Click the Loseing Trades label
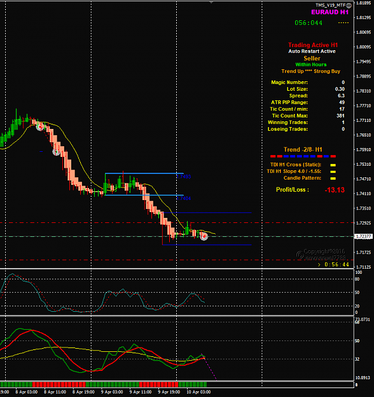 point(287,129)
